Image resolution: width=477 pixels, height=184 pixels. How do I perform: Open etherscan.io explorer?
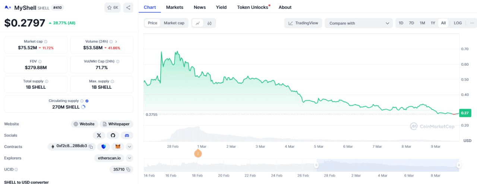[x=109, y=158]
